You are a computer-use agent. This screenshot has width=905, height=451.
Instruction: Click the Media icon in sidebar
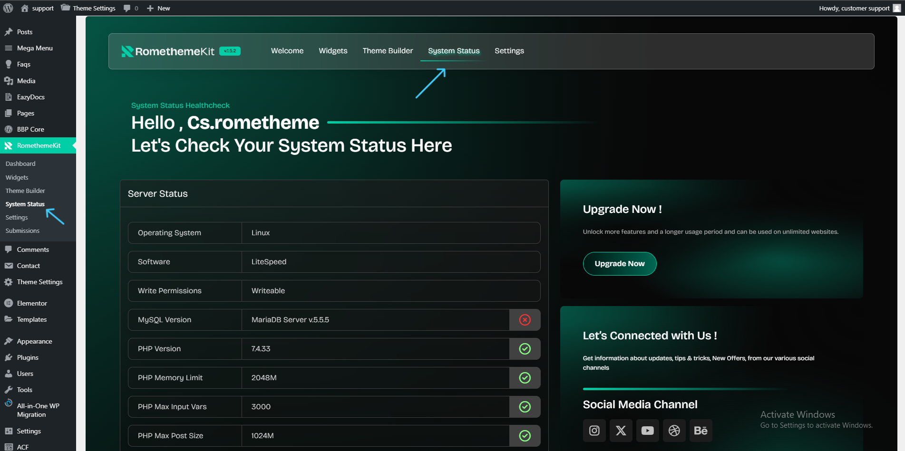[x=9, y=81]
